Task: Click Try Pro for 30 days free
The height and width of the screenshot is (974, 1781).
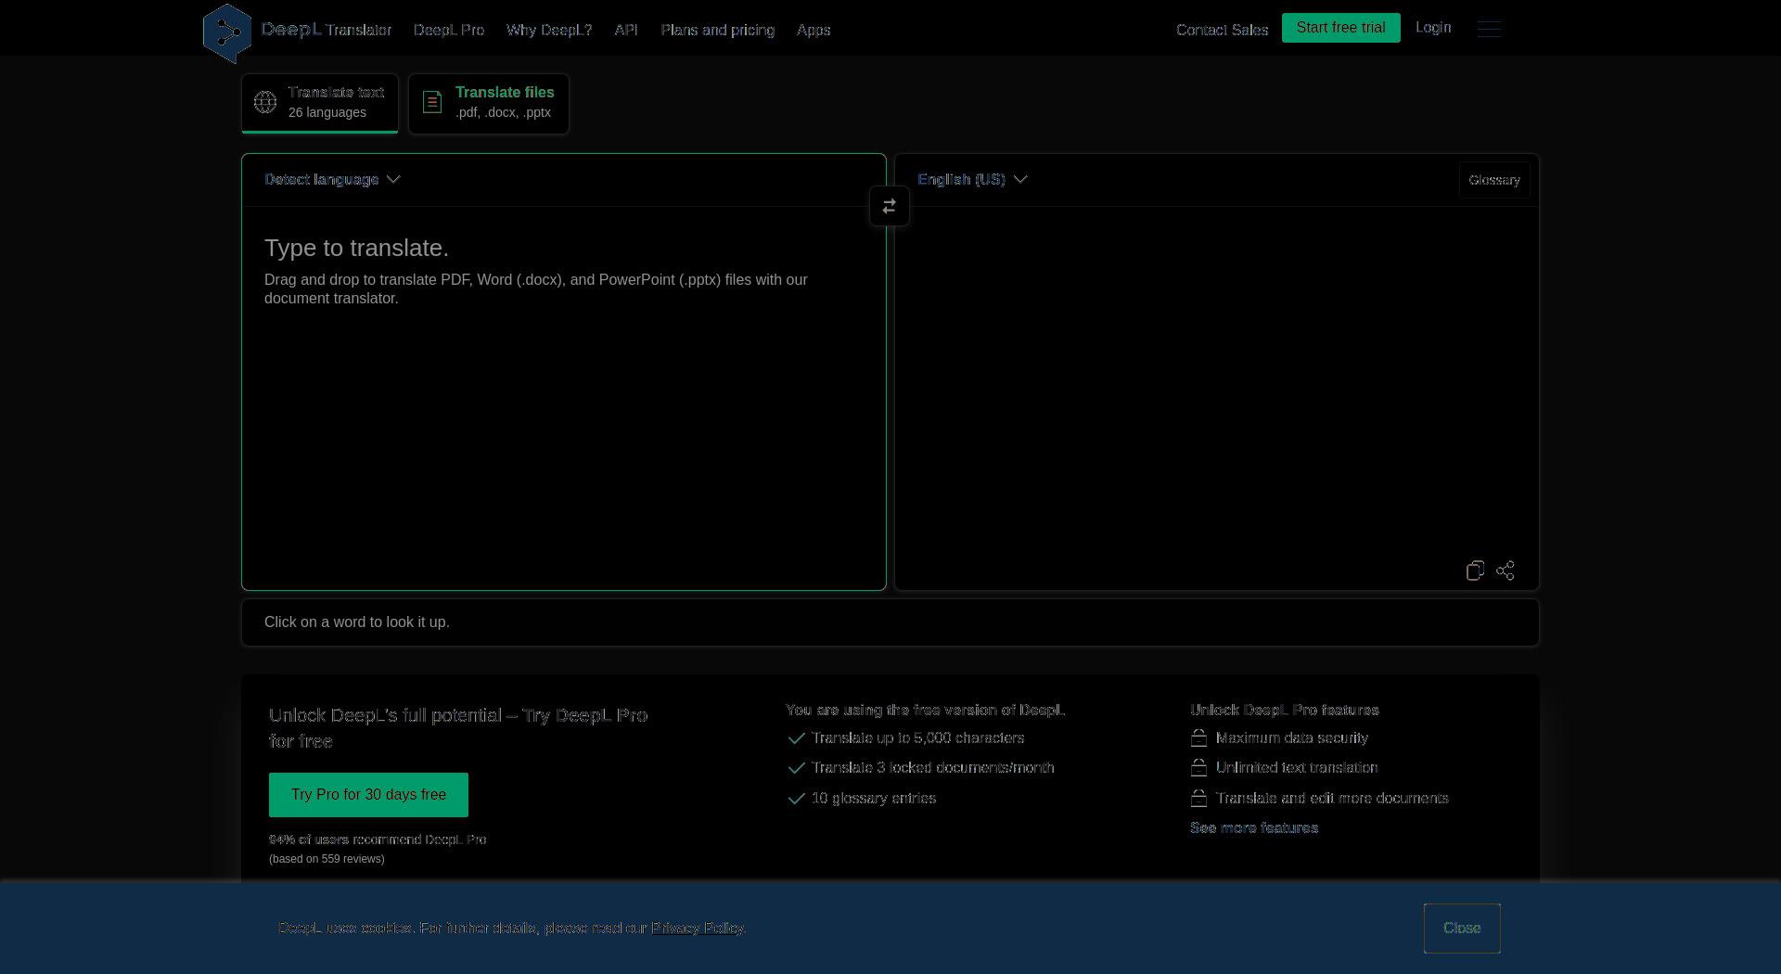Action: coord(368,795)
